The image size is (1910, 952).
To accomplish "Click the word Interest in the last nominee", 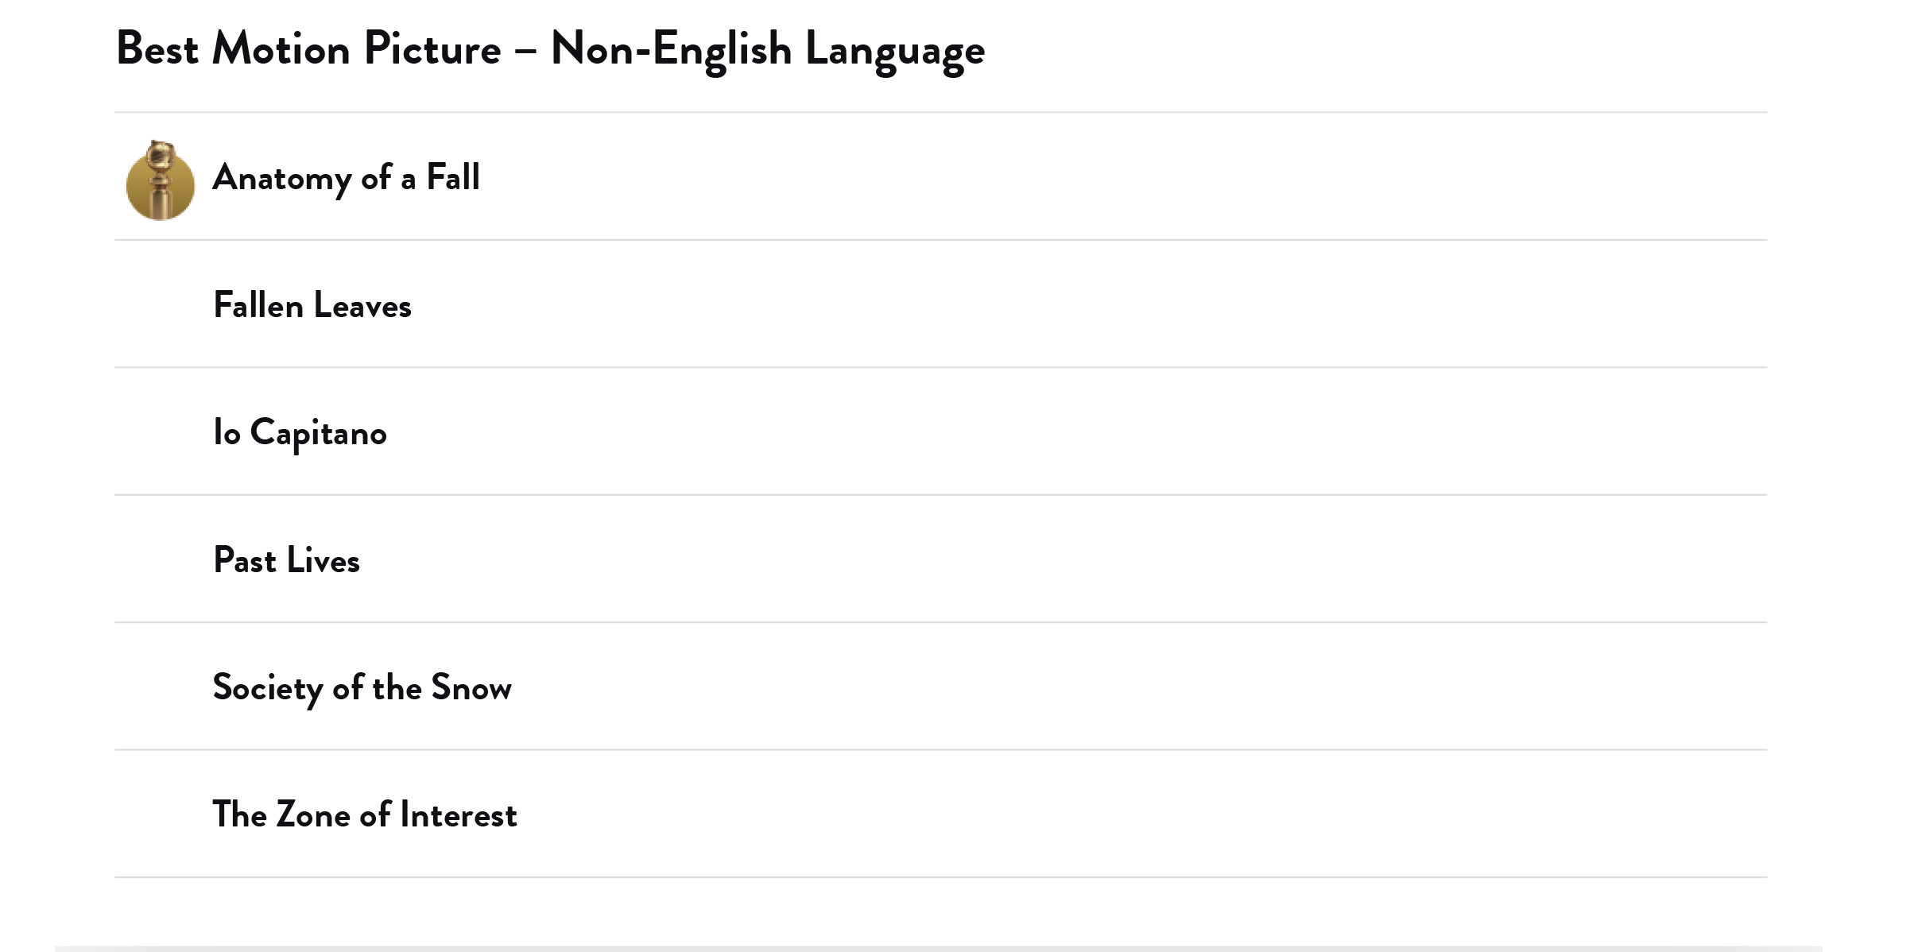I will [459, 815].
